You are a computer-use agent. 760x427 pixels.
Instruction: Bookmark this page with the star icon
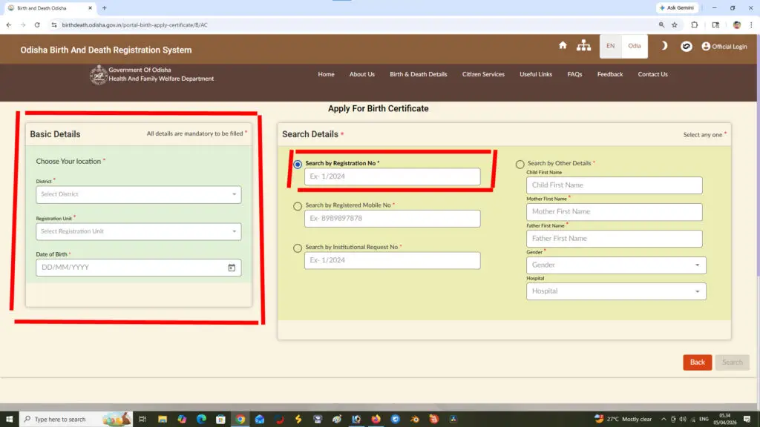675,24
